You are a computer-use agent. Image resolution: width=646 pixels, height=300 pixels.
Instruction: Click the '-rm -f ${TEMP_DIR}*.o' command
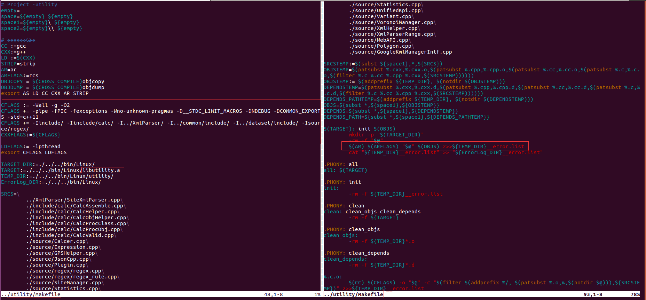[x=382, y=241]
